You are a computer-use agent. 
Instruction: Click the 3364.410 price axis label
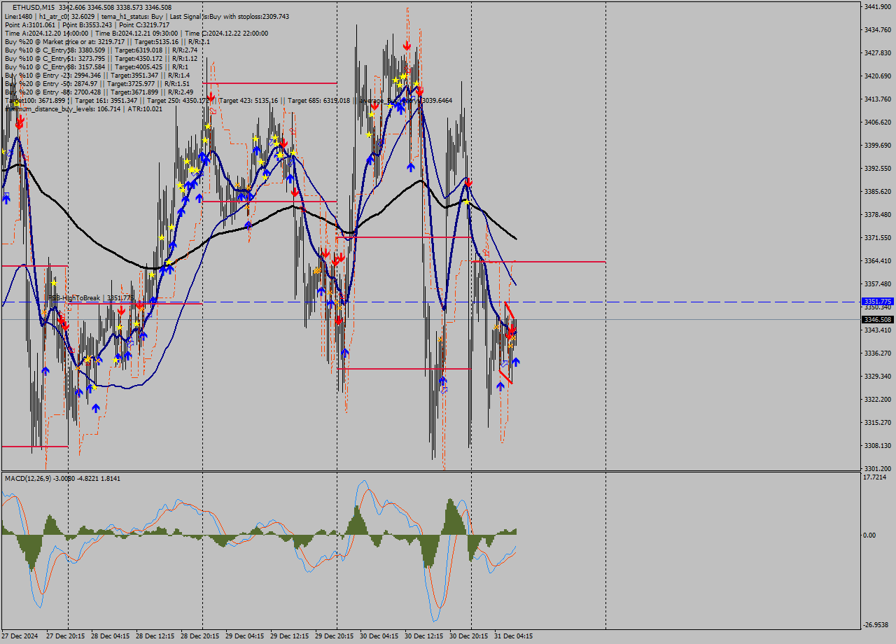point(877,260)
